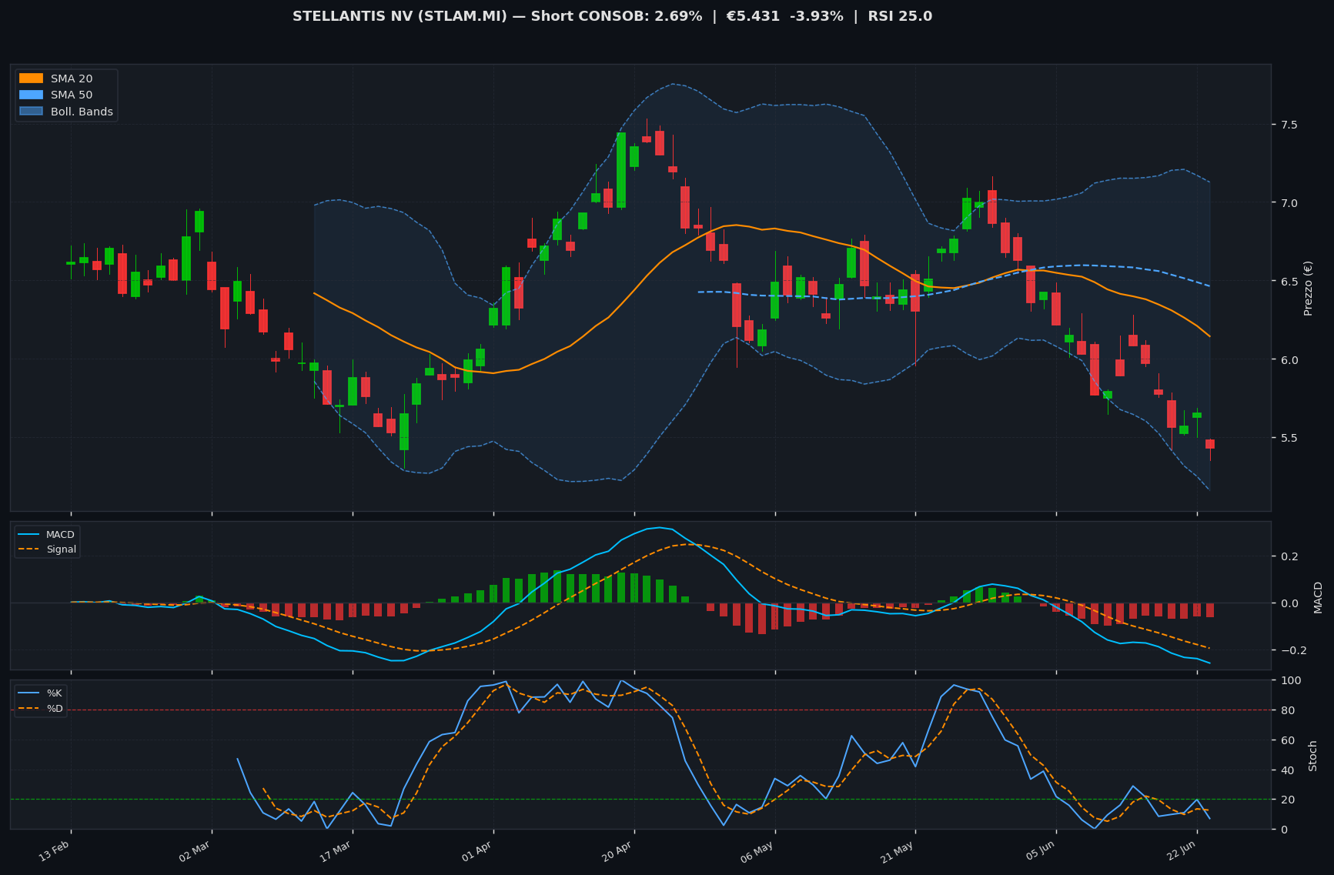Click the "21 May" date label
Viewport: 1334px width, 875px height.
click(x=898, y=850)
